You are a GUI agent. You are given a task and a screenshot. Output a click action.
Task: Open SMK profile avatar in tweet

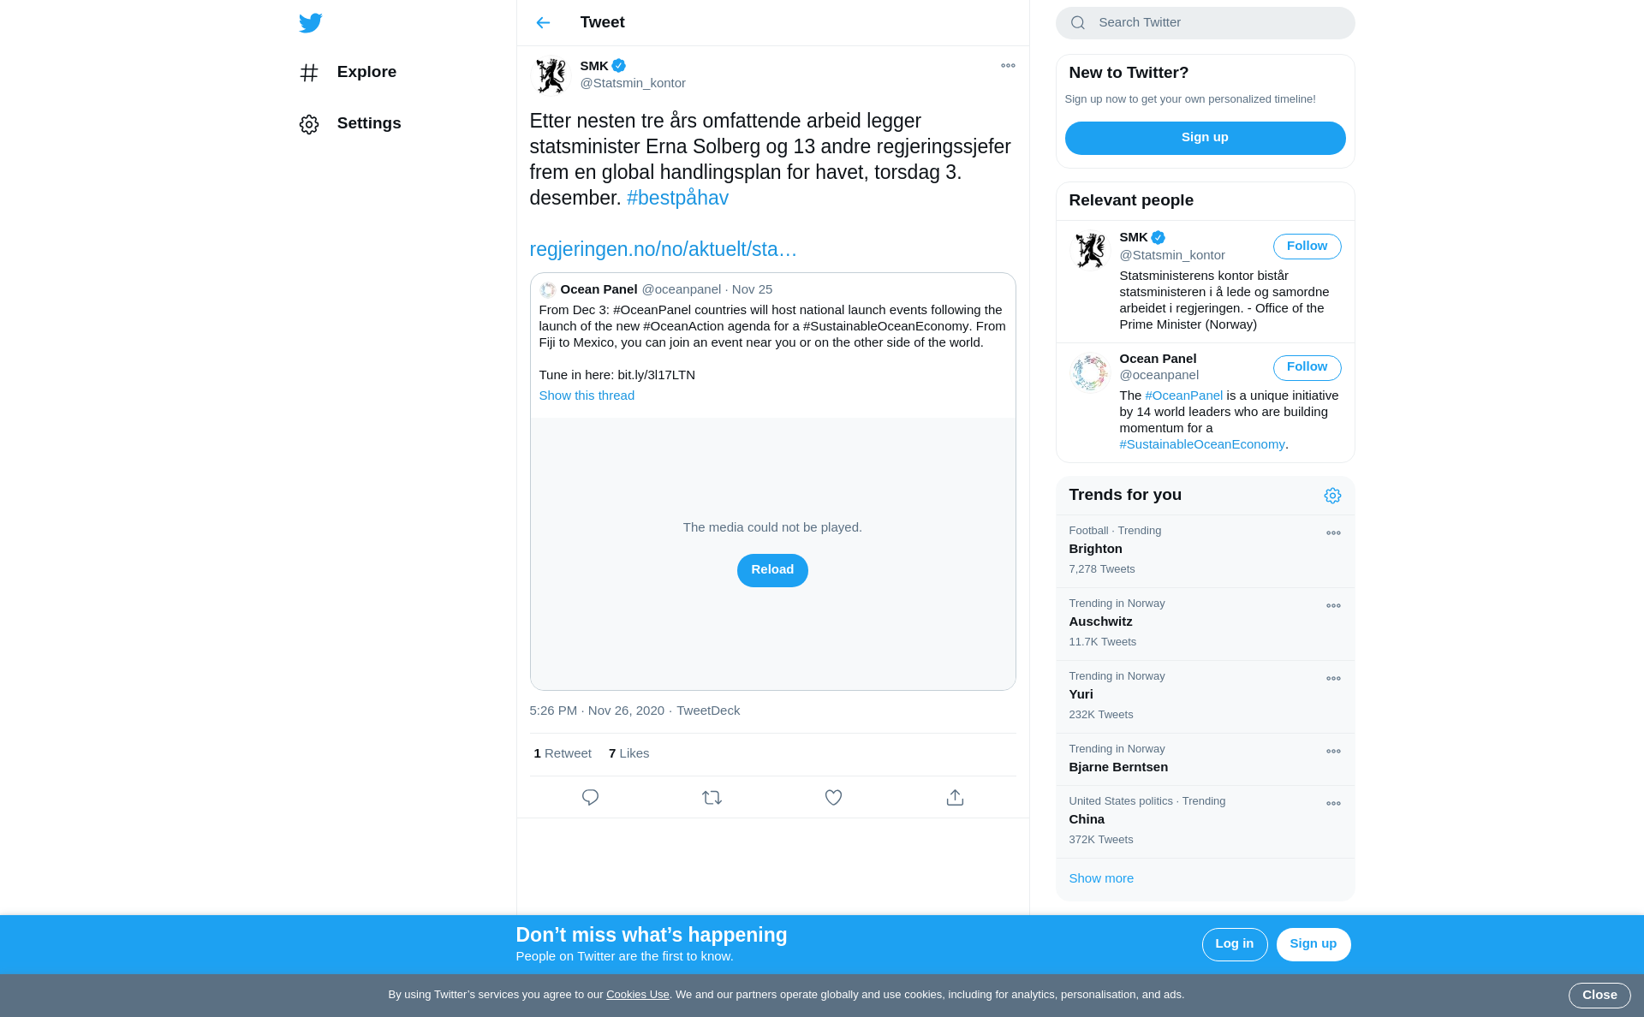[x=551, y=75]
